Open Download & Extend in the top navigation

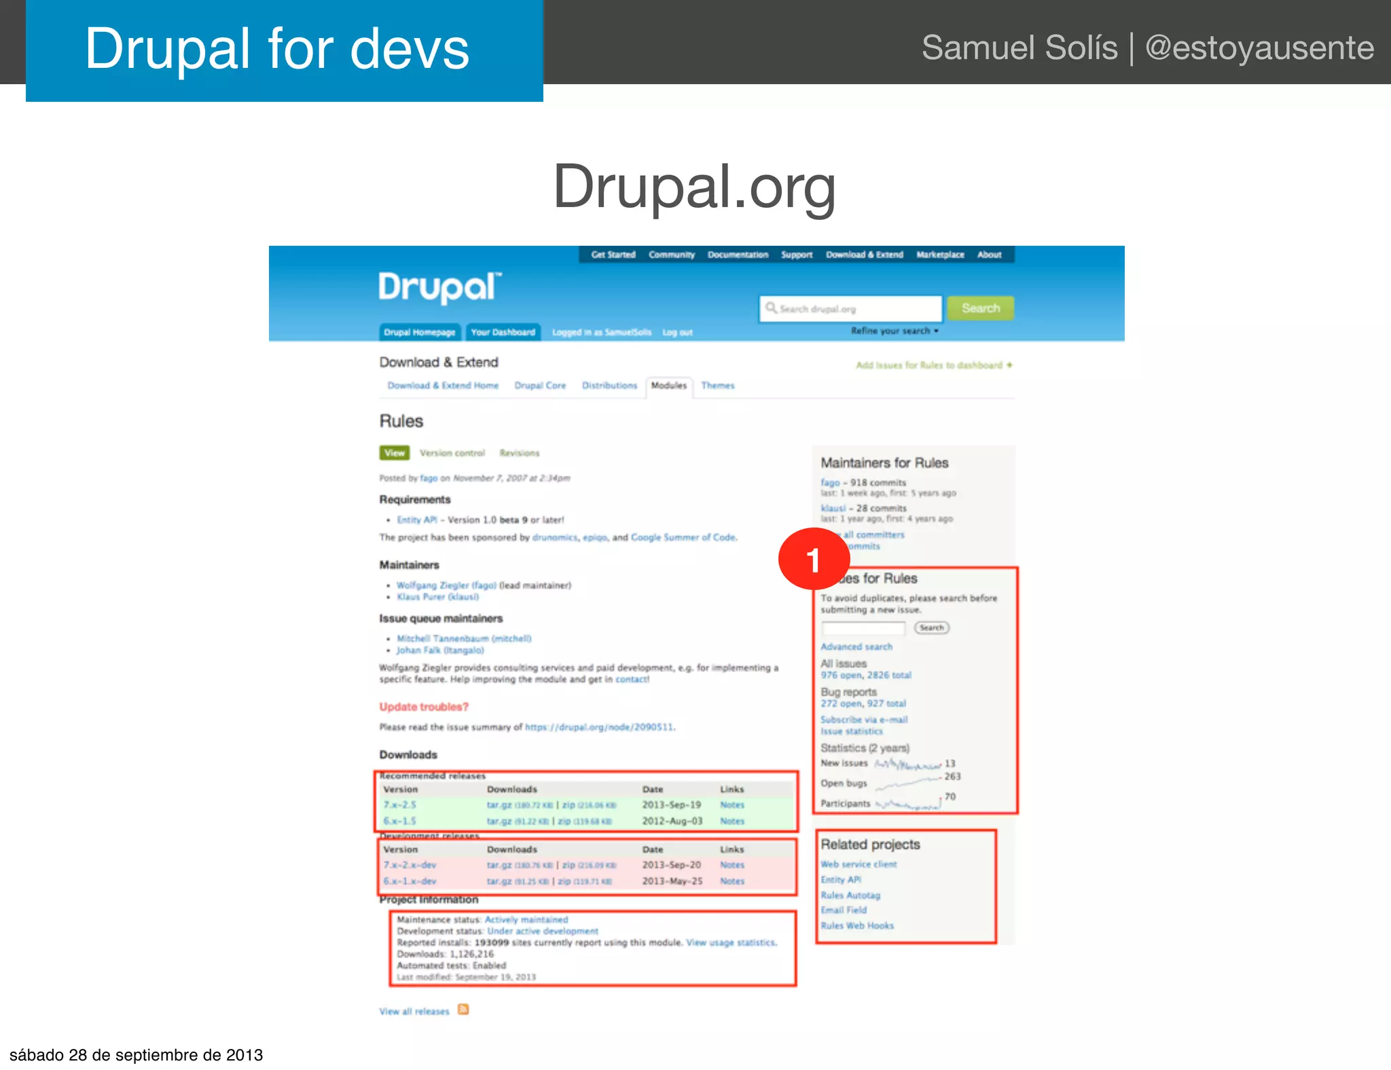[x=865, y=255]
